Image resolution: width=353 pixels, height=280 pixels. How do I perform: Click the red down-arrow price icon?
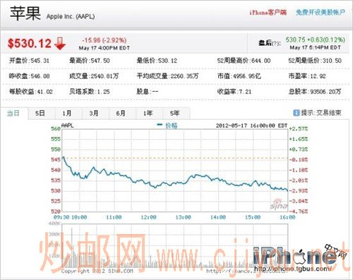[60, 44]
